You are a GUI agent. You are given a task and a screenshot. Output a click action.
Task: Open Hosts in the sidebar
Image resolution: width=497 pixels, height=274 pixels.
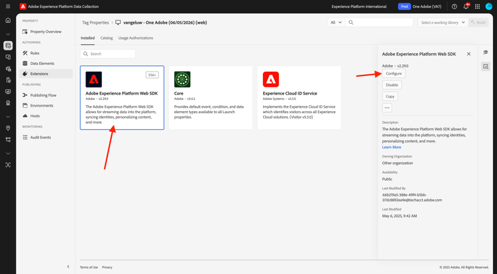click(46, 116)
